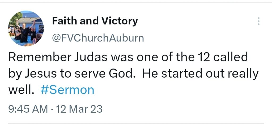Open the @FVChurchAuburn handle link
The width and height of the screenshot is (272, 127).
(x=98, y=38)
